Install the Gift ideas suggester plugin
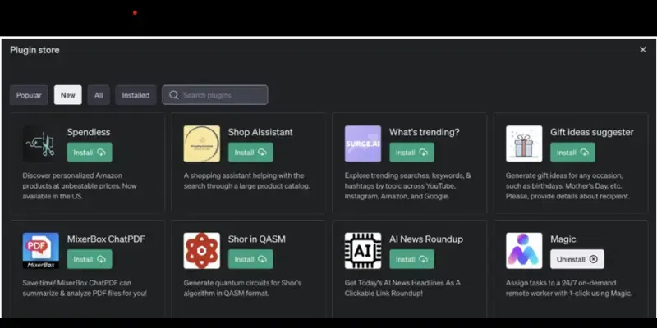This screenshot has width=657, height=328. click(572, 153)
